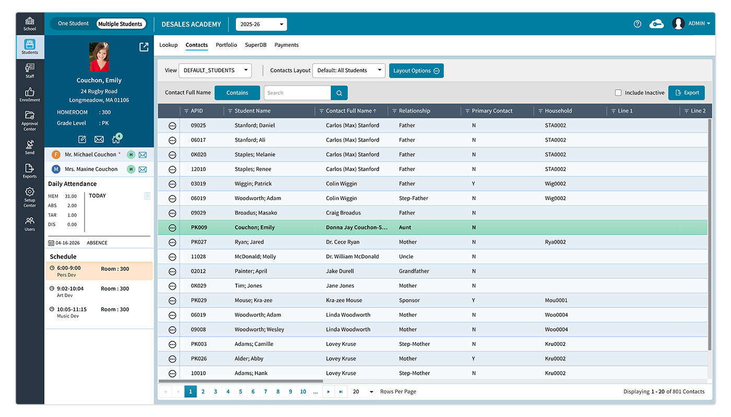Open Emily Couchon's profile in new window

(144, 47)
